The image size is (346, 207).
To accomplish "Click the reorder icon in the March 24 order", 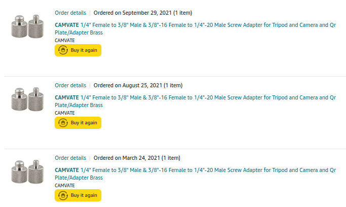I will (x=63, y=195).
